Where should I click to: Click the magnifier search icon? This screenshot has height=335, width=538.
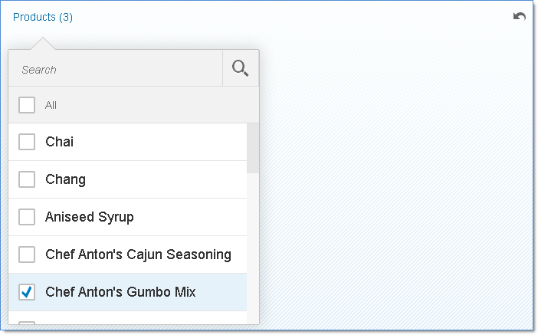pyautogui.click(x=240, y=69)
